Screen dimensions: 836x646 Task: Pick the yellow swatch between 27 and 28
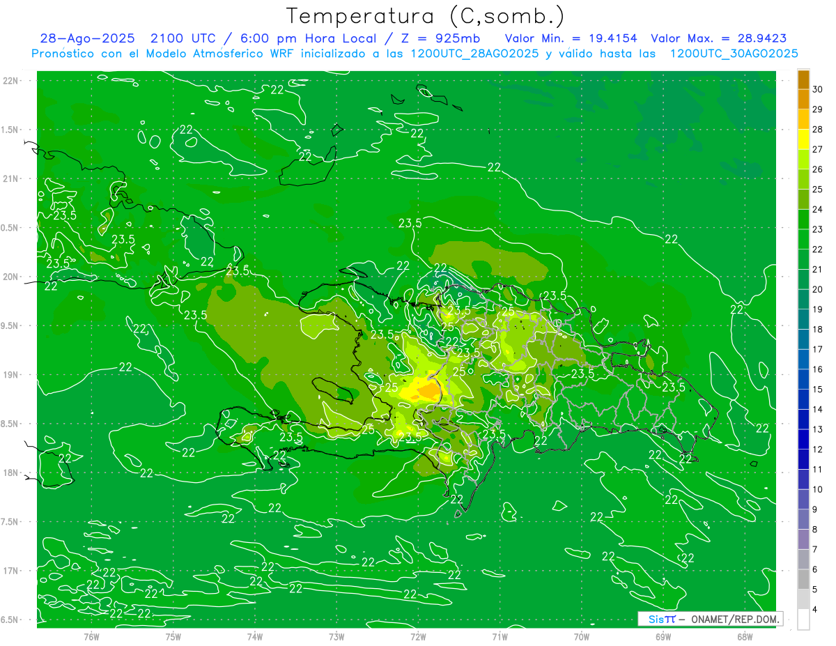[x=803, y=139]
